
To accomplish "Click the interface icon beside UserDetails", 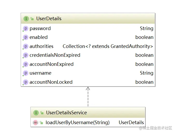I will [x=26, y=19].
